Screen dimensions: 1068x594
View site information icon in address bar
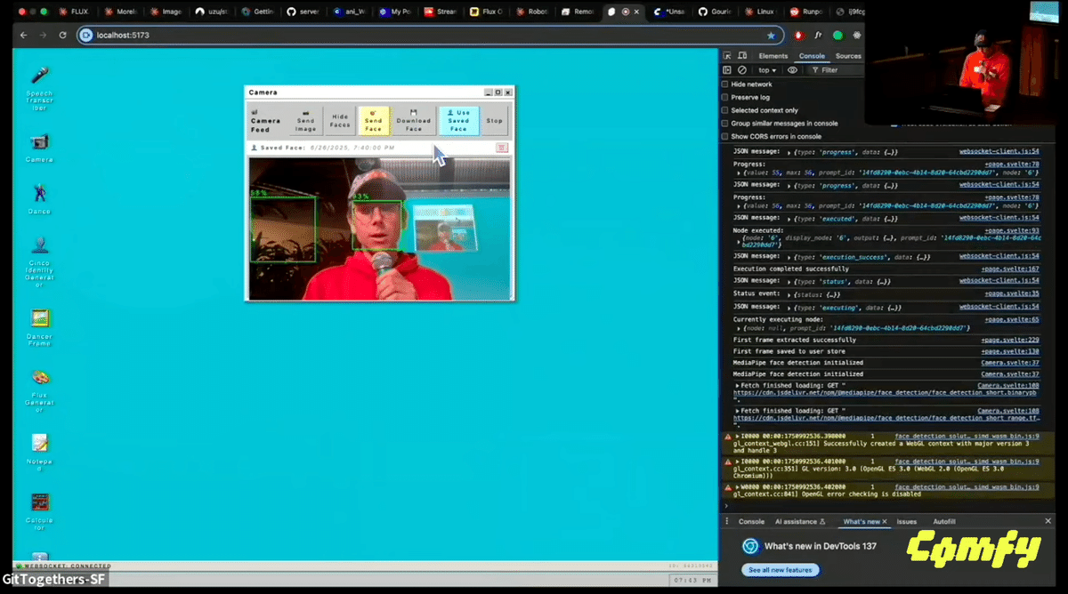86,36
